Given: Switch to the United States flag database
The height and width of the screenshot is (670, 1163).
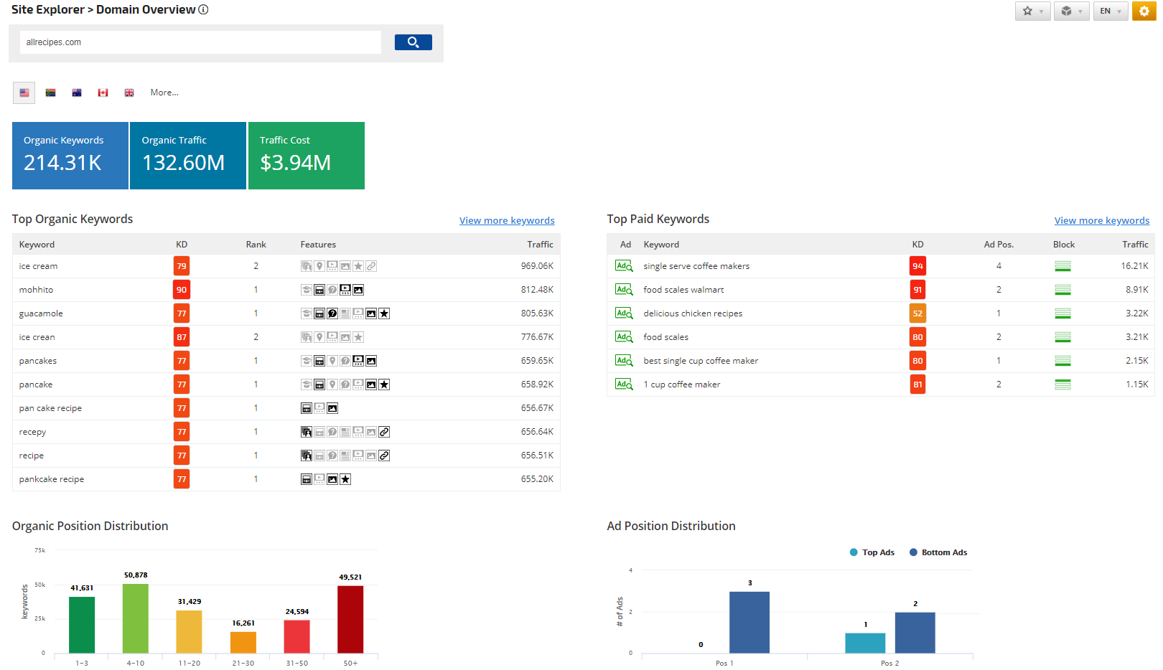Looking at the screenshot, I should tap(24, 93).
